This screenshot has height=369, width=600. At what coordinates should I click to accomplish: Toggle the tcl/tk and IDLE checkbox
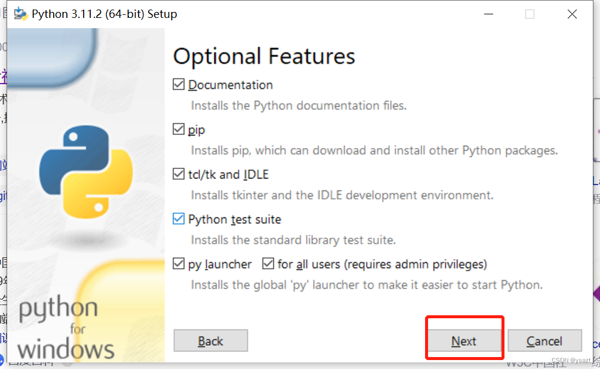click(x=179, y=174)
